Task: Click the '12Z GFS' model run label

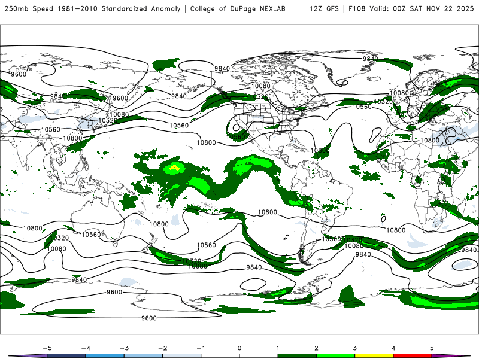Action: pyautogui.click(x=324, y=8)
